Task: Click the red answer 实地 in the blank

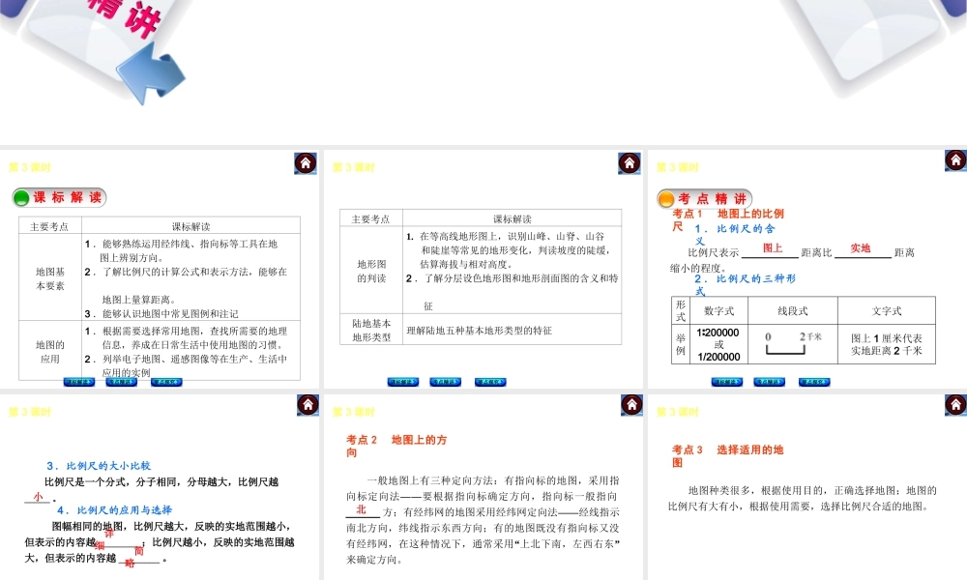Action: click(x=861, y=247)
